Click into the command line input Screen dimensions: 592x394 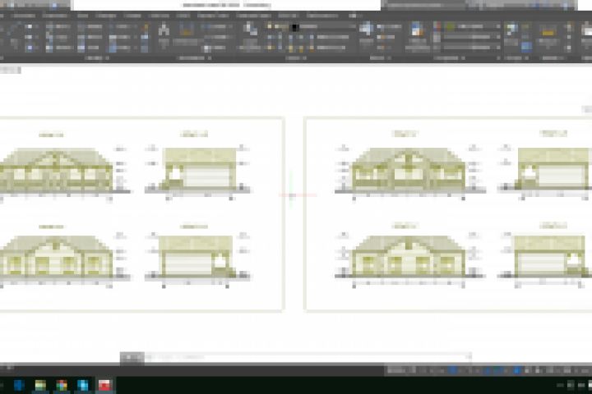(x=306, y=357)
